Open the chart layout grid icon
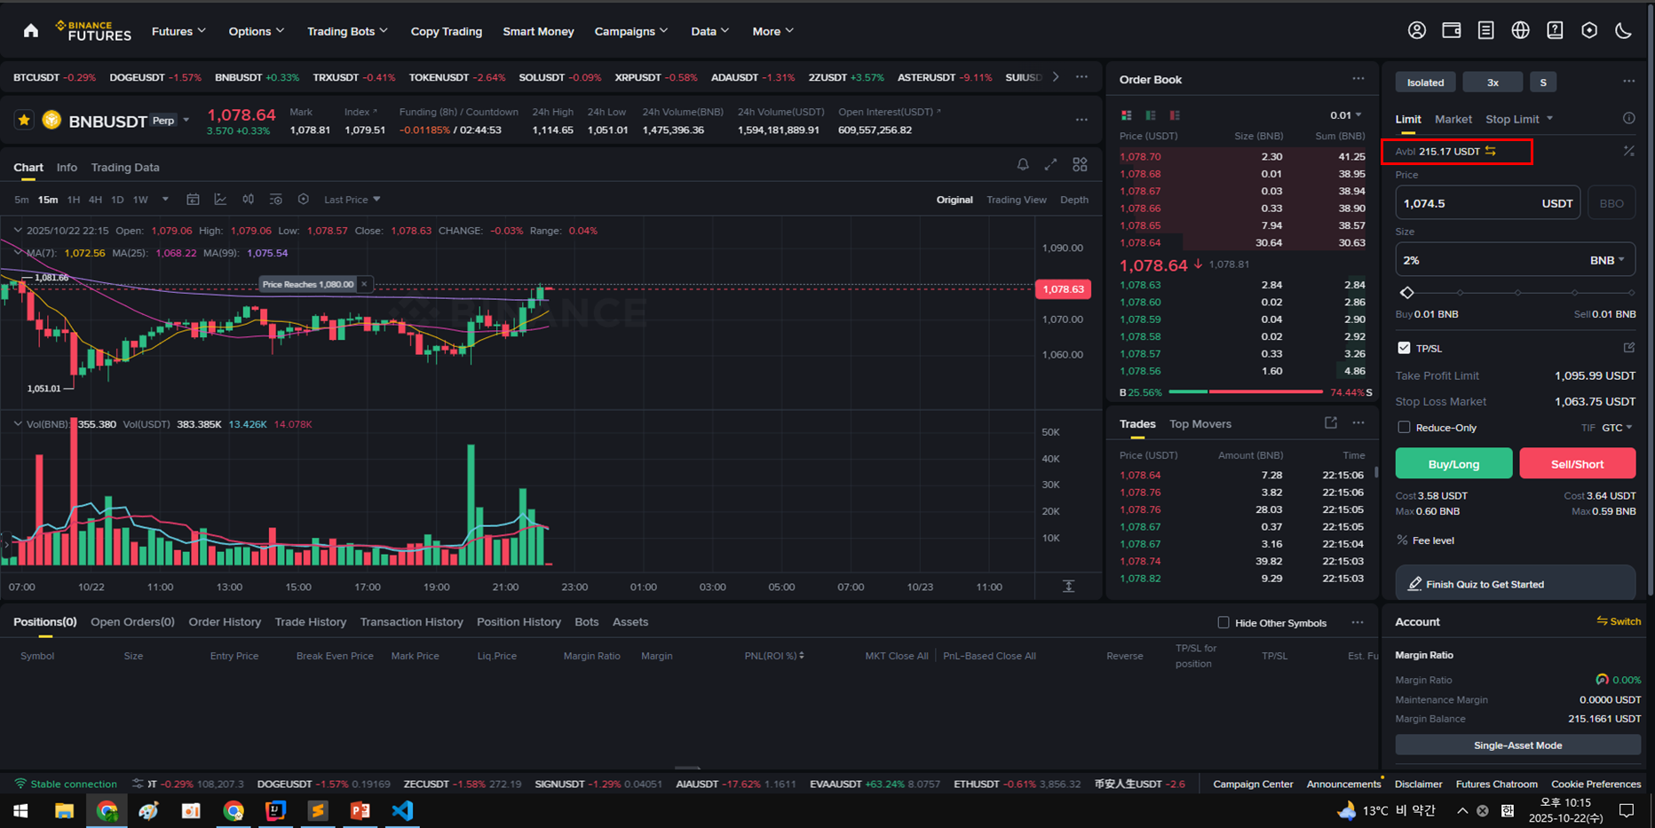Image resolution: width=1655 pixels, height=828 pixels. click(1080, 164)
